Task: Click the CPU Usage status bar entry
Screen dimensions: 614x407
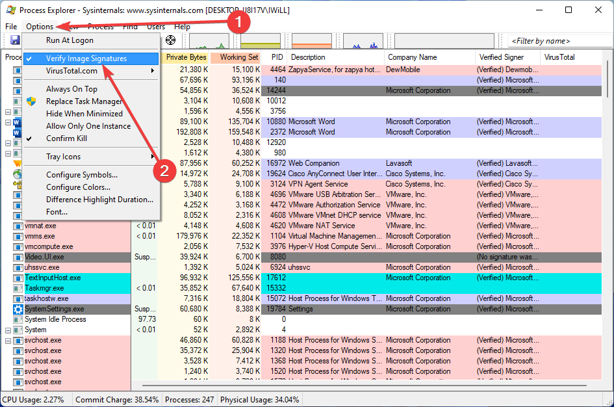Action: [x=33, y=400]
